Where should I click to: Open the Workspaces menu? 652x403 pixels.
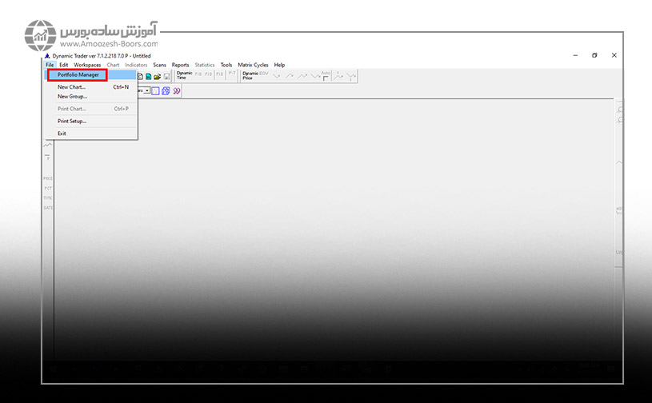coord(87,65)
